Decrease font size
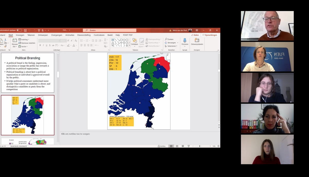 coord(72,41)
